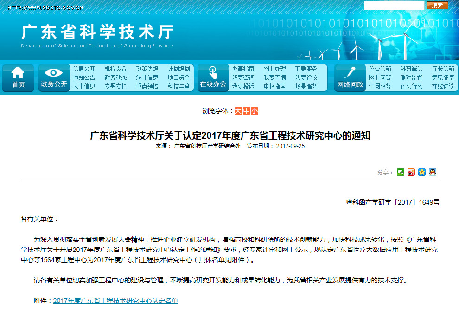Set browsing font size to 小
This screenshot has height=321, width=459.
(x=254, y=111)
